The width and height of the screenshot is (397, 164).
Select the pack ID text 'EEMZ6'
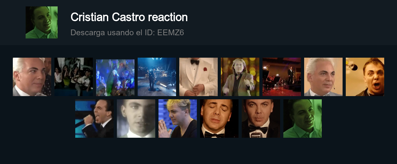[x=171, y=33]
